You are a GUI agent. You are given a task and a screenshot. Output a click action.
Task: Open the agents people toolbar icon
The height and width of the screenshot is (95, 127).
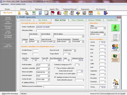27,13
